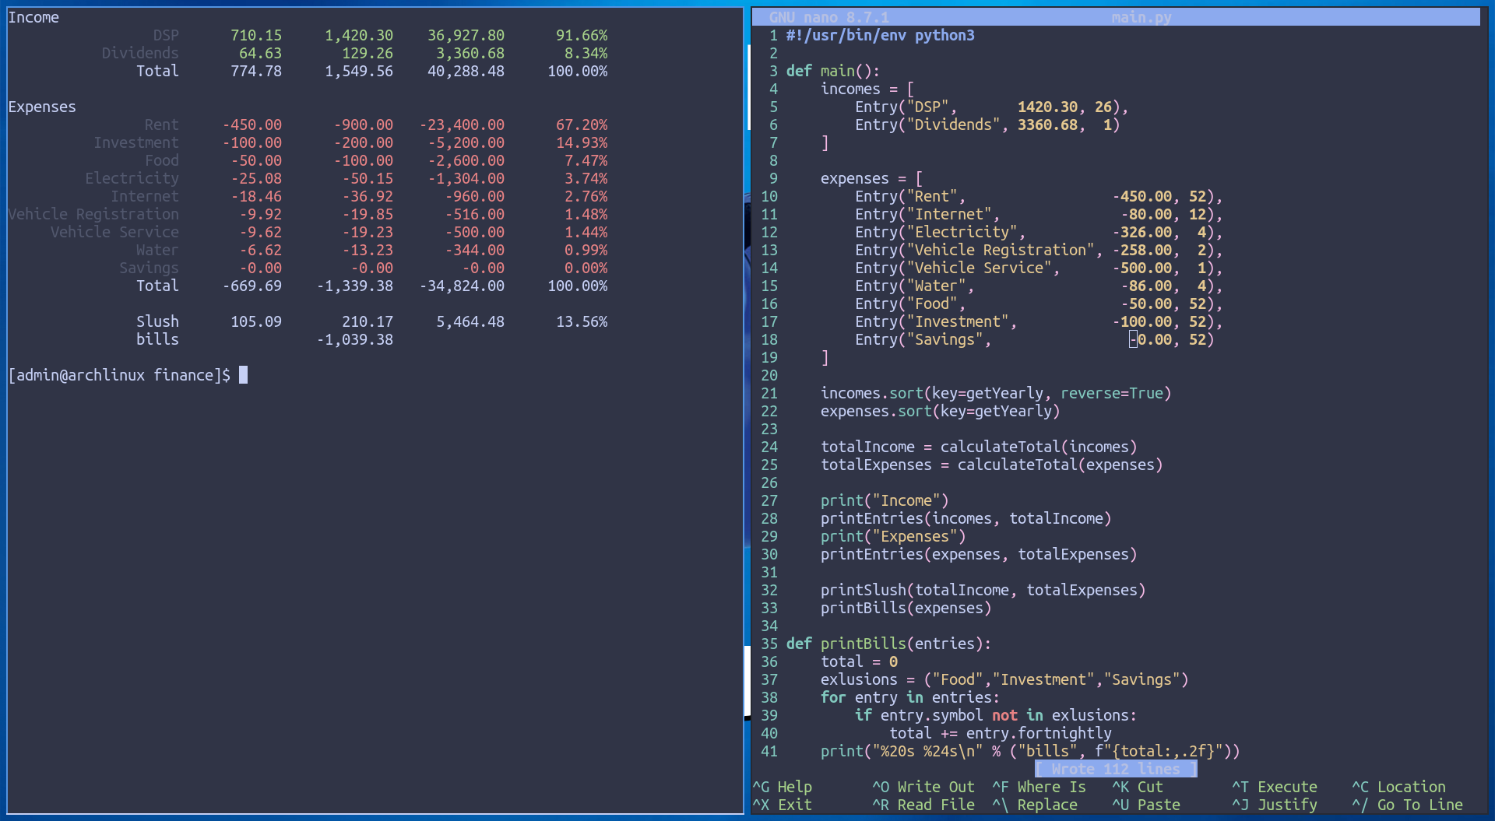This screenshot has height=821, width=1495.
Task: Click the shell prompt '[admin@archlinux finance]$'
Action: (x=119, y=375)
